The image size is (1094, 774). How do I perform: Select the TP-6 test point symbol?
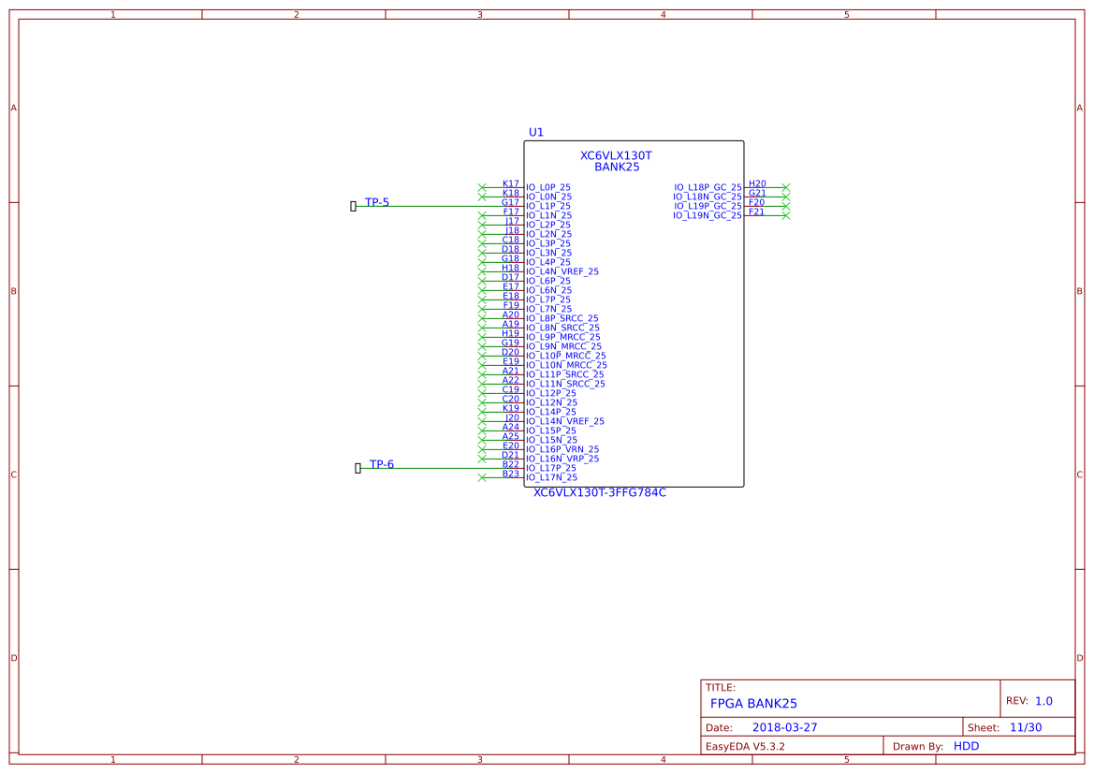point(357,467)
